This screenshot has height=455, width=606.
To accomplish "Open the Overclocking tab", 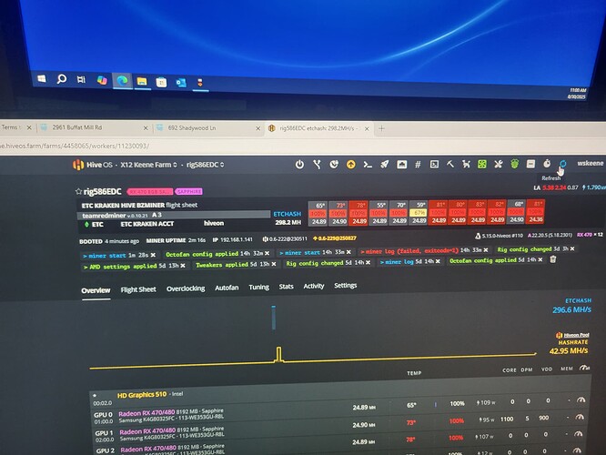I will point(186,288).
